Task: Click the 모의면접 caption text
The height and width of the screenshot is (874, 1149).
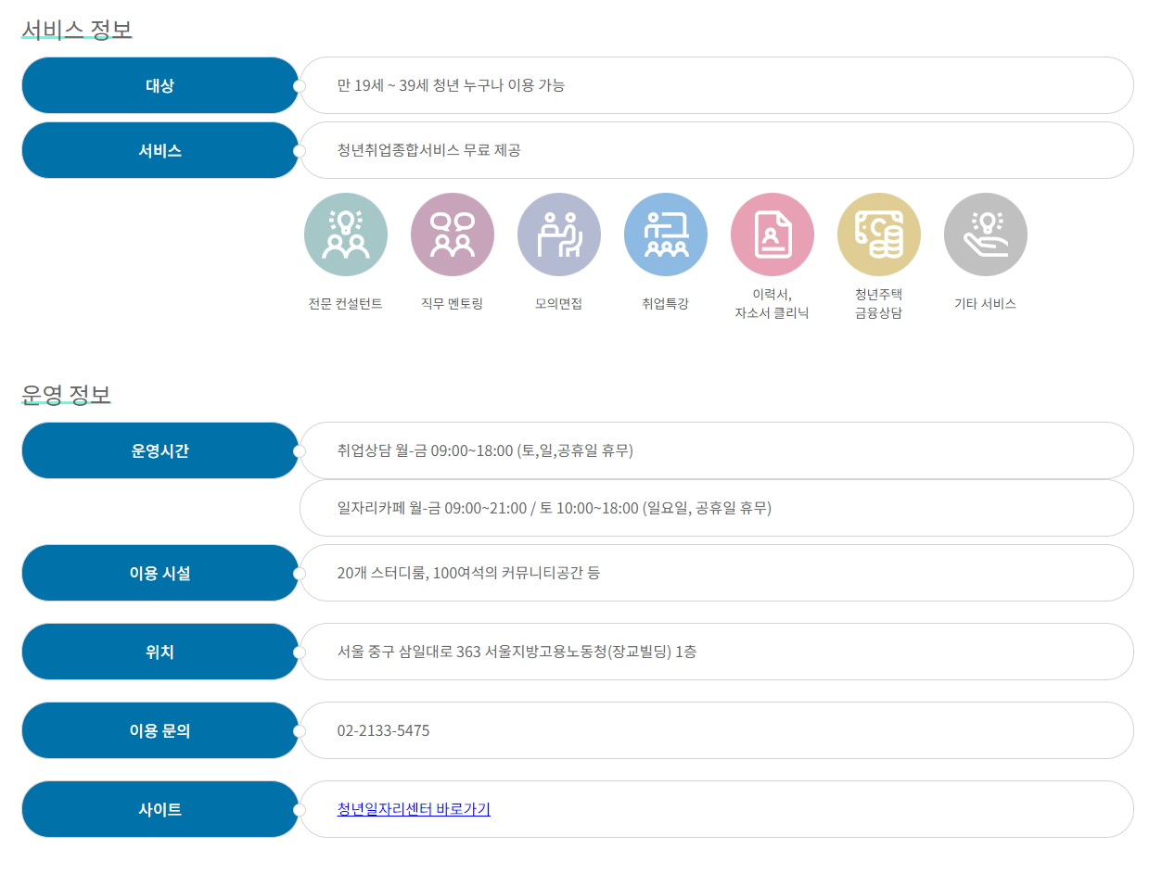Action: pyautogui.click(x=558, y=303)
